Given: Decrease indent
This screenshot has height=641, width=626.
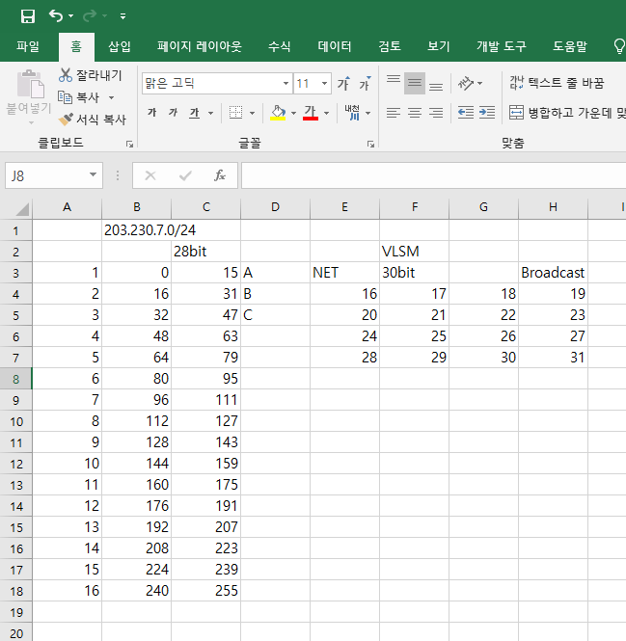Looking at the screenshot, I should click(x=466, y=113).
